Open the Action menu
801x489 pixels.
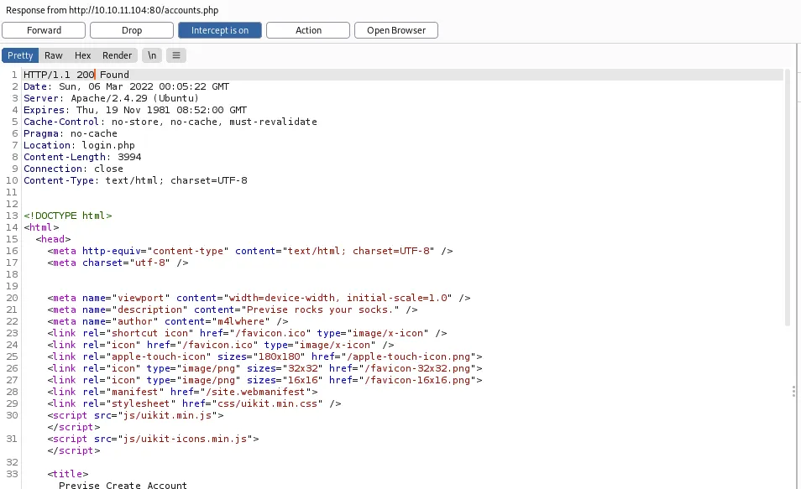point(307,29)
